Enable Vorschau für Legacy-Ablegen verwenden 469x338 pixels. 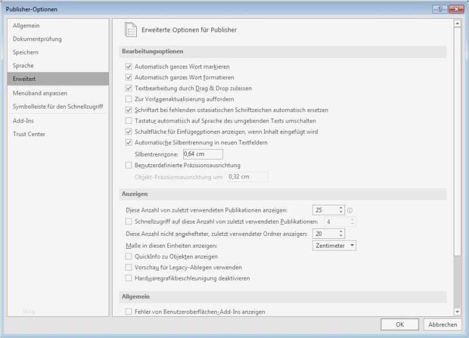(x=129, y=267)
